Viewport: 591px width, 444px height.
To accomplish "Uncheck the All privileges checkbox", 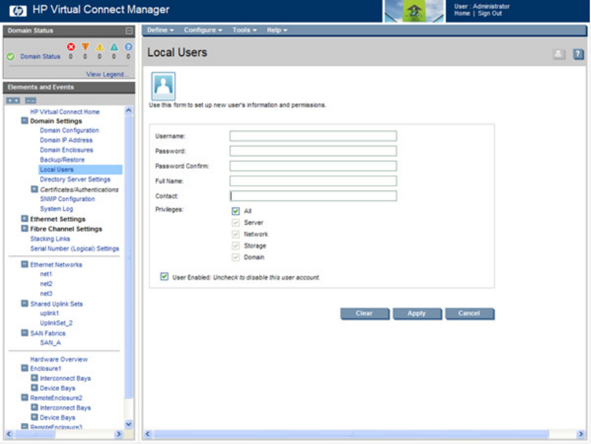I will pos(235,211).
